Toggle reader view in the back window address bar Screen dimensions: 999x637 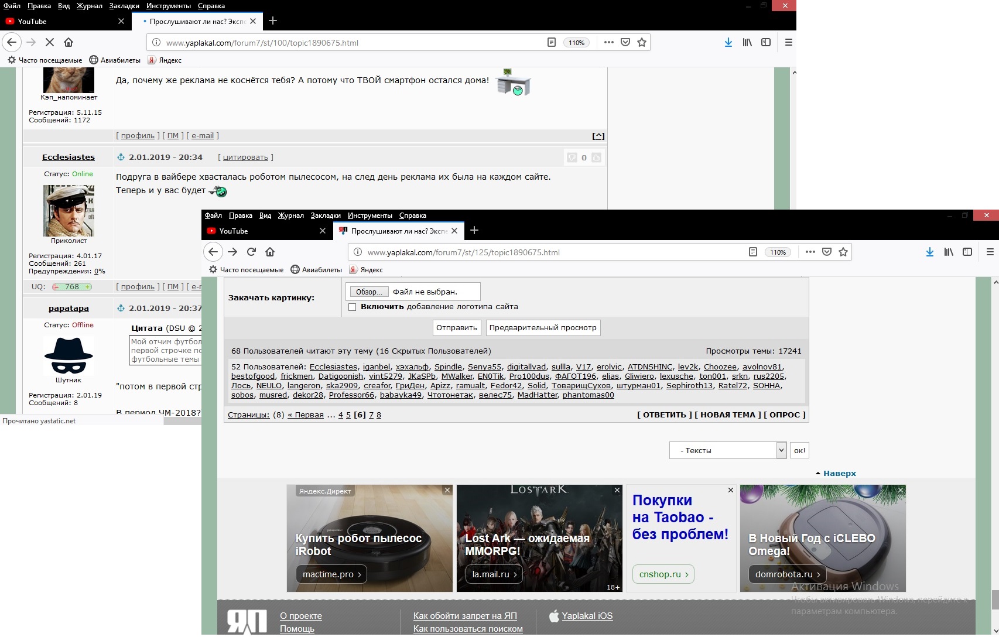click(x=552, y=42)
